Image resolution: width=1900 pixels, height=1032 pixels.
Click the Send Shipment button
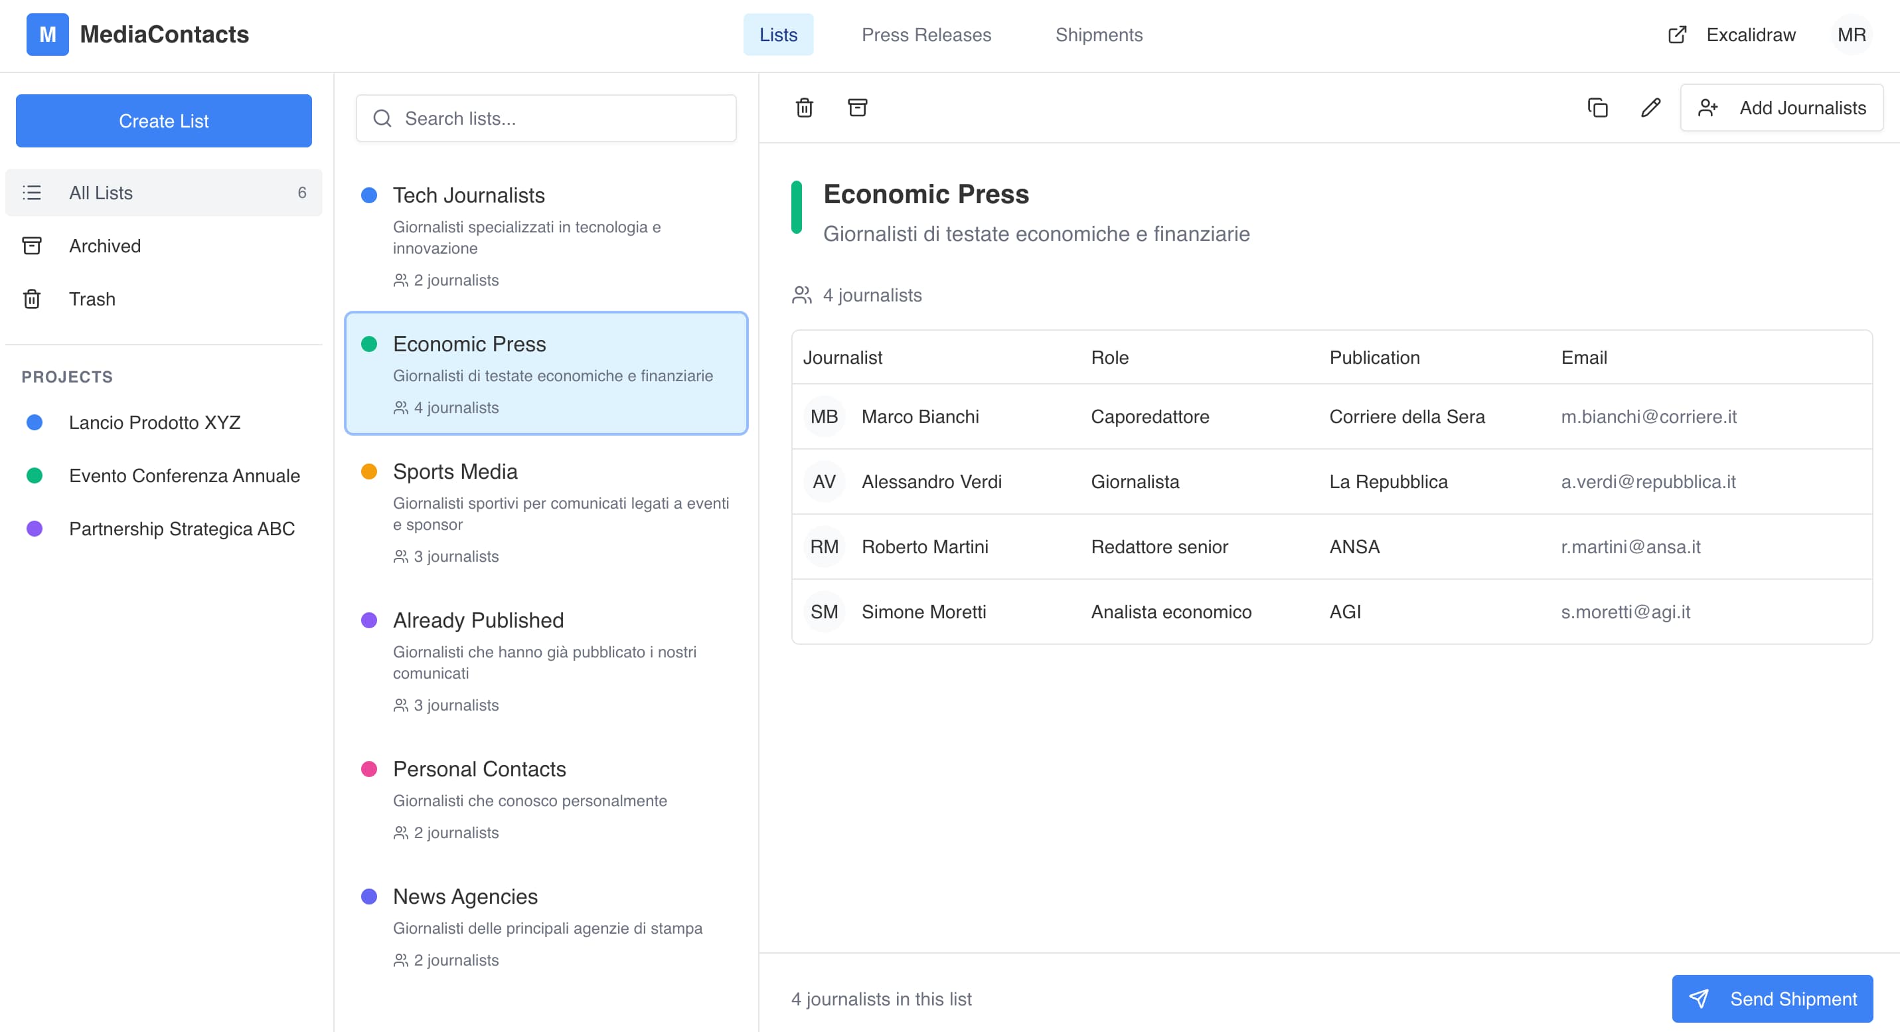(x=1773, y=998)
